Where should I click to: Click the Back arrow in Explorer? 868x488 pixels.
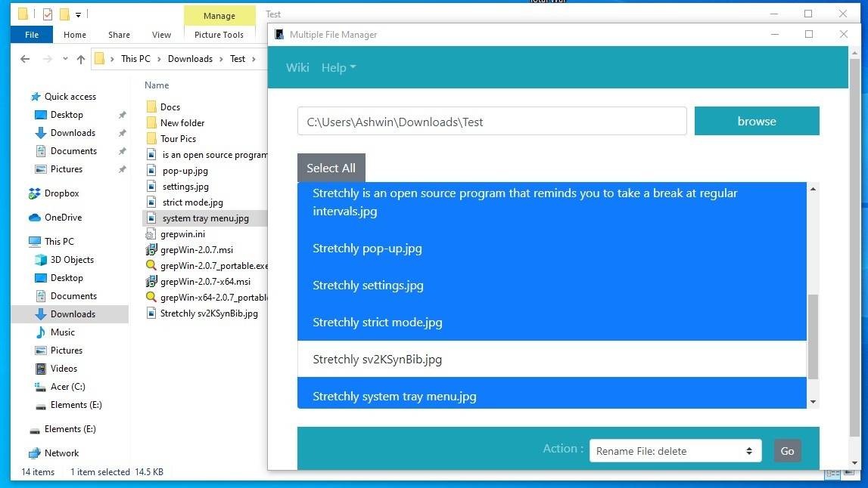coord(25,59)
